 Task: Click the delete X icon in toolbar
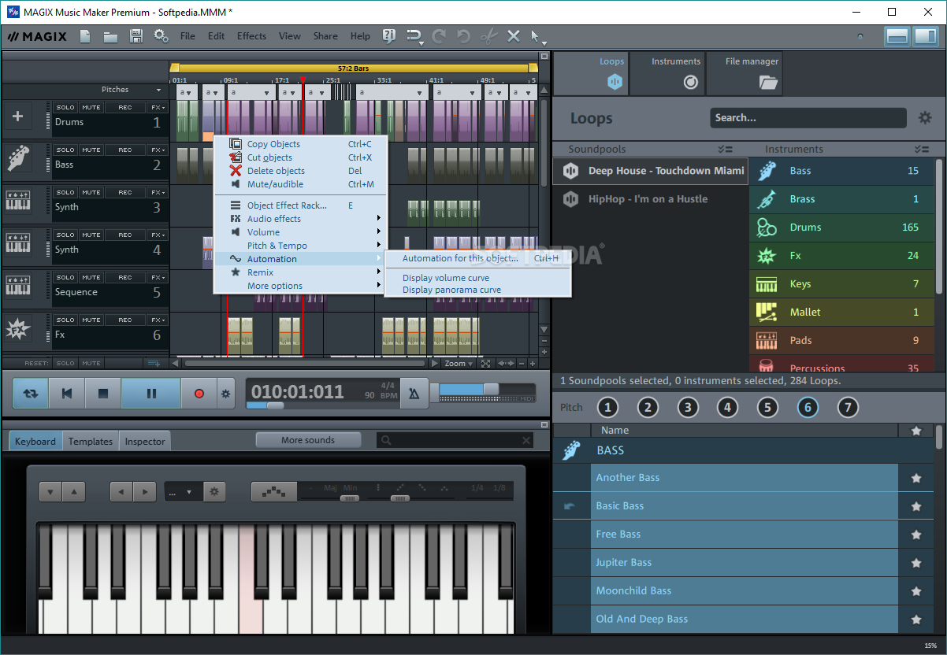coord(514,36)
